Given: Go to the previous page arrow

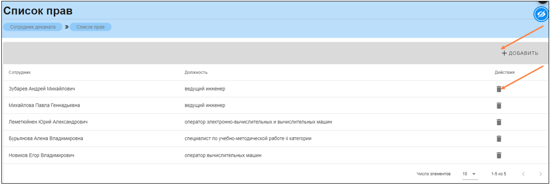Looking at the screenshot, I should click(x=523, y=174).
